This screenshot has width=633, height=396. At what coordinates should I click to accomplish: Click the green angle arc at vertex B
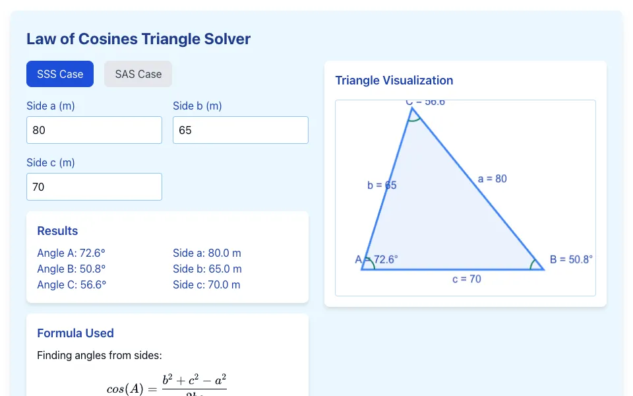point(533,264)
